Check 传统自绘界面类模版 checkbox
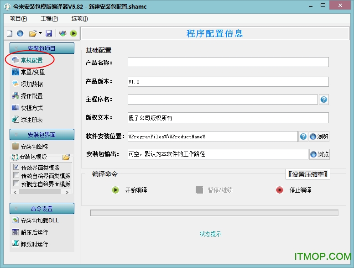The width and height of the screenshot is (354, 268). click(x=16, y=176)
